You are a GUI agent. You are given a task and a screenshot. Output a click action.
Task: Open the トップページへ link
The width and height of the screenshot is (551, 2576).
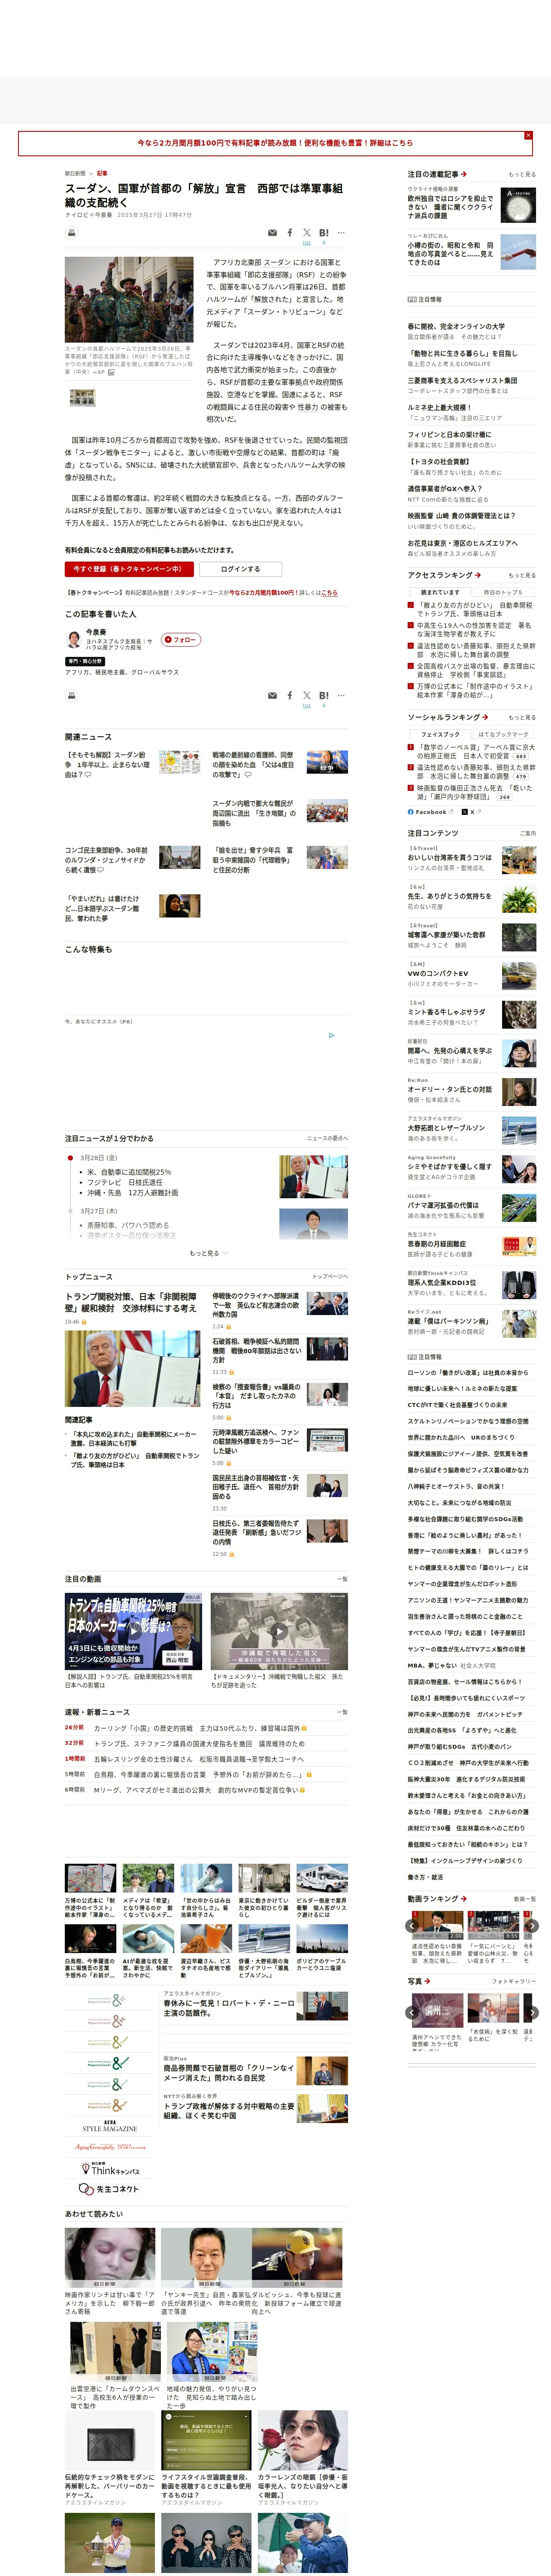[330, 1276]
